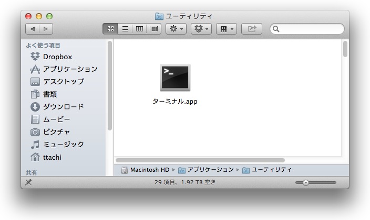This screenshot has height=220, width=370.
Task: Open the gear action dropdown menu
Action: 176,29
